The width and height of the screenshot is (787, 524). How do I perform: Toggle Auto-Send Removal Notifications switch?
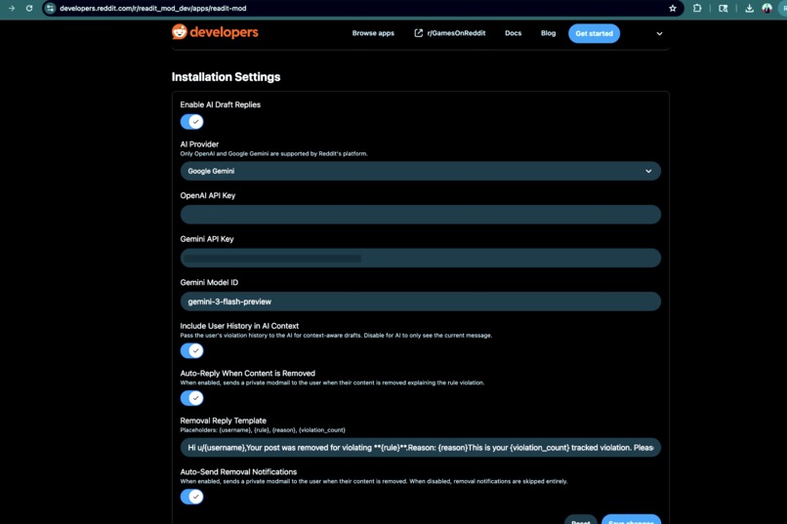click(x=191, y=497)
